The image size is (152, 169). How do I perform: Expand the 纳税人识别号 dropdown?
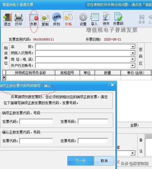[x=133, y=53]
